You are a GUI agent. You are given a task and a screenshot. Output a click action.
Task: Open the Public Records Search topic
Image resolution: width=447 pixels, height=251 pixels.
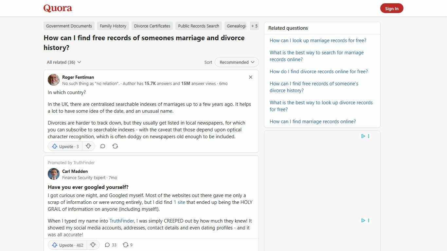(198, 26)
